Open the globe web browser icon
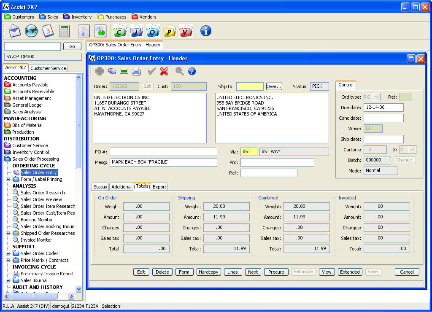Viewport: 432px width, 312px height. [31, 31]
